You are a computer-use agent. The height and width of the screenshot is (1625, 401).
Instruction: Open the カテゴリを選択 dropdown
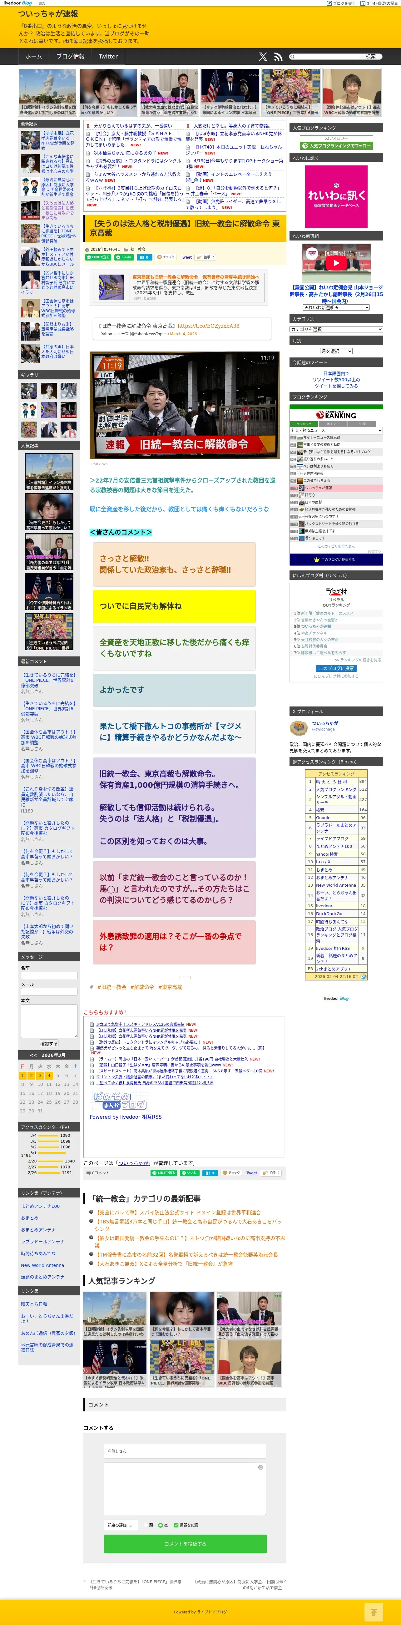click(x=336, y=329)
